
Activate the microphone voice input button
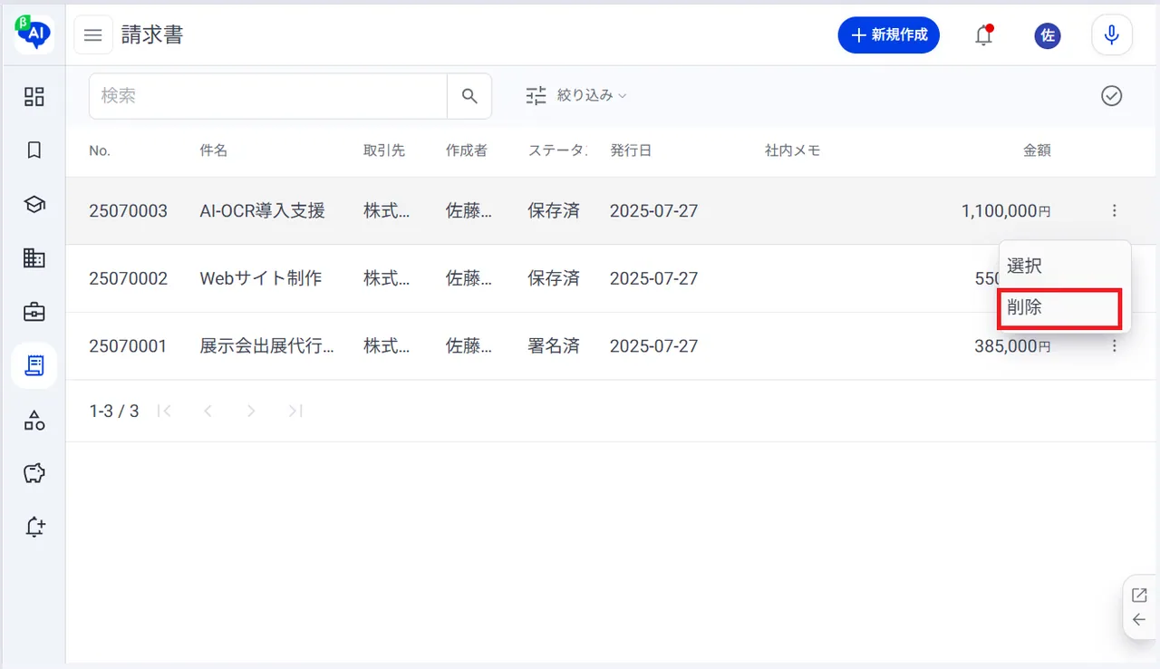(1111, 35)
